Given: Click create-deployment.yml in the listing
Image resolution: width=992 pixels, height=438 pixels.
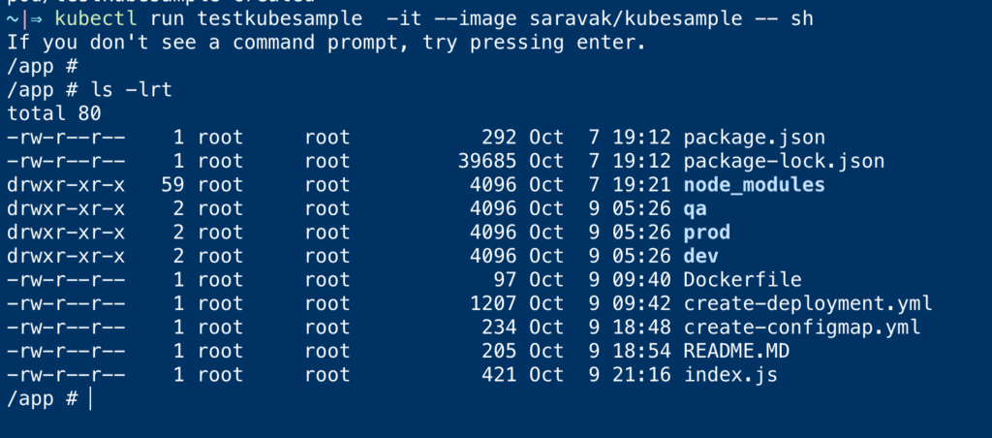Looking at the screenshot, I should pos(808,304).
